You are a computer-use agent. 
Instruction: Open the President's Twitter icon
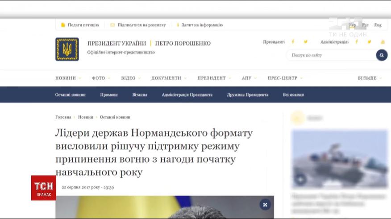coord(306,42)
